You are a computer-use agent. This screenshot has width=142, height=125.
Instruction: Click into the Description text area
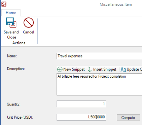coord(99,84)
